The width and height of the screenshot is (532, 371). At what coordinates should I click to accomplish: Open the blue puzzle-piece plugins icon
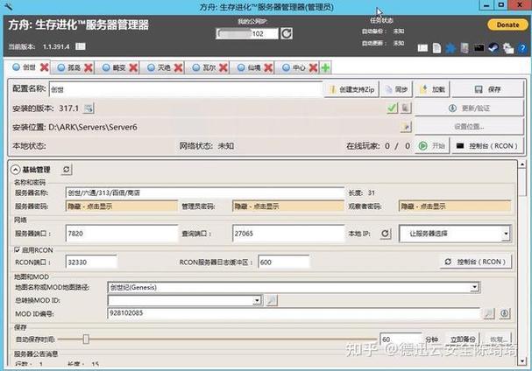(450, 48)
